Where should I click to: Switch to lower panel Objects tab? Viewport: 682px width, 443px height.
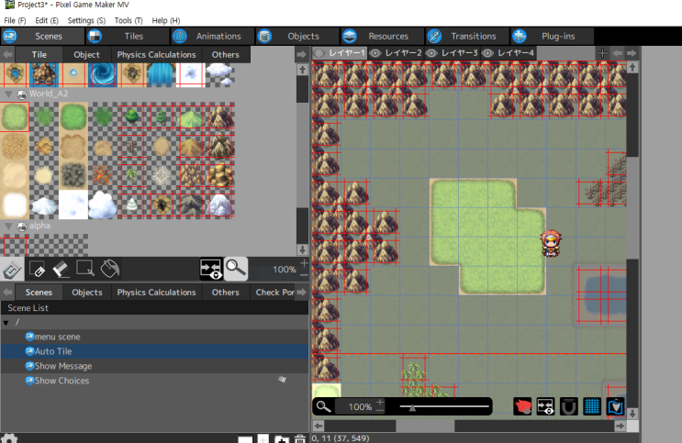(x=87, y=293)
